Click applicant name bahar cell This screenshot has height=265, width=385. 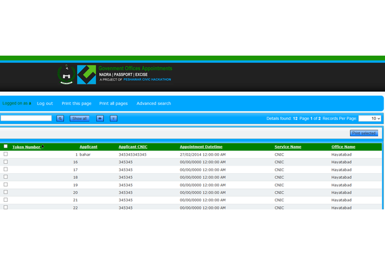point(85,154)
